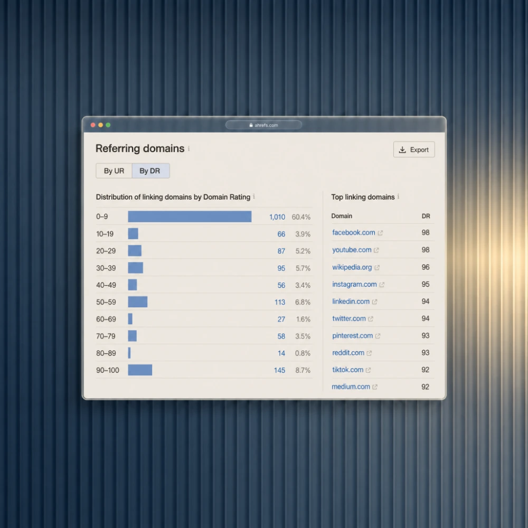Image resolution: width=528 pixels, height=528 pixels.
Task: Open info icon beside Distribution of linking domains
Action: 254,196
